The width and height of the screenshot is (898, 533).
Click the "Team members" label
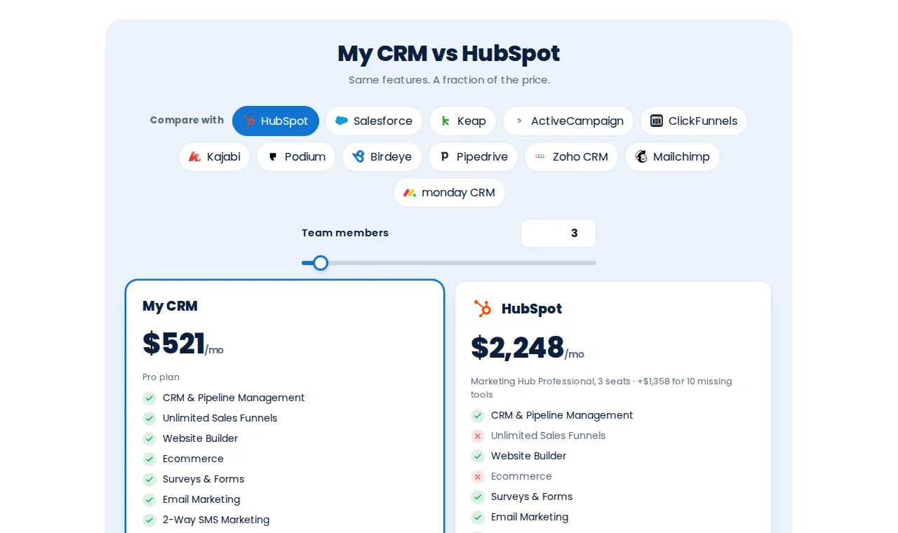tap(345, 233)
